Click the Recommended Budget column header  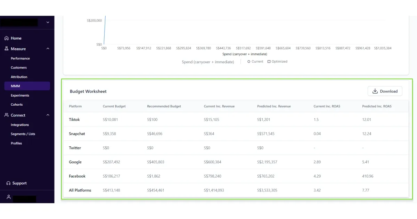tap(164, 106)
